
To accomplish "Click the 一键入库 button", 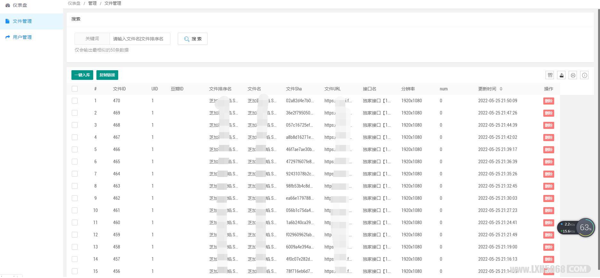I will point(82,75).
